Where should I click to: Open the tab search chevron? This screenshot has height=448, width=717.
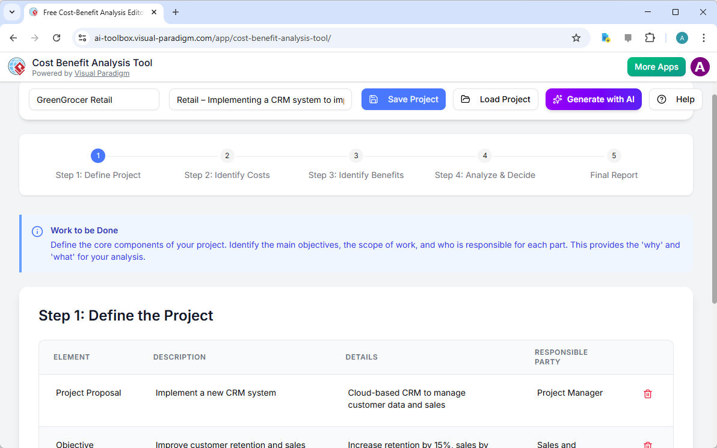(x=12, y=12)
